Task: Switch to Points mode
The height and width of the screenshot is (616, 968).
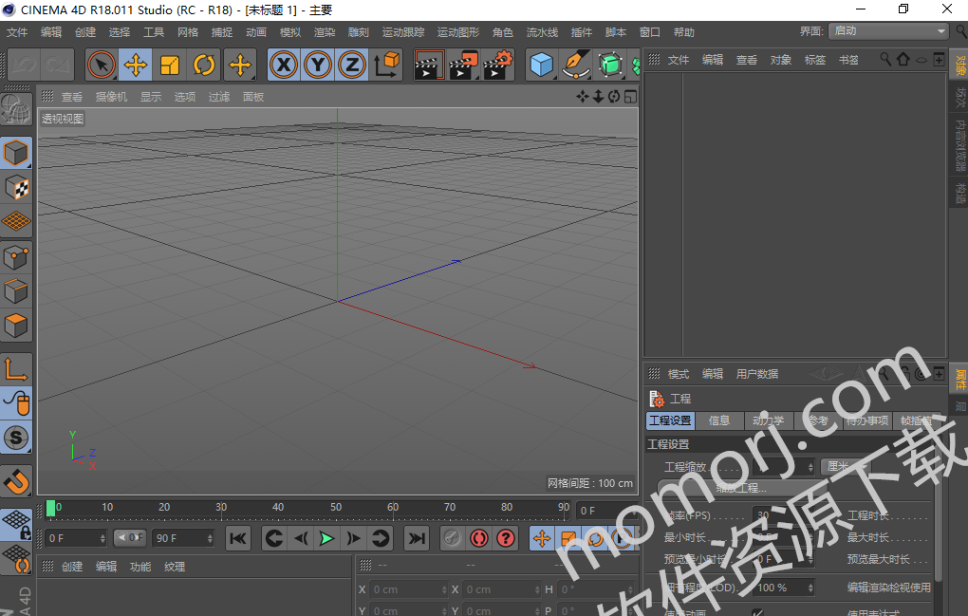Action: tap(16, 257)
